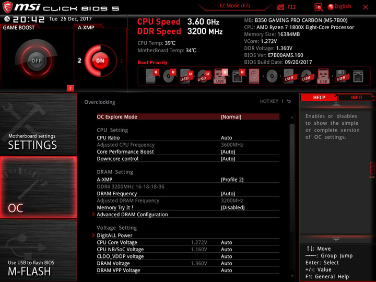Image resolution: width=376 pixels, height=282 pixels.
Task: Select the UEFI hard disk boot device icon
Action: 152,76
